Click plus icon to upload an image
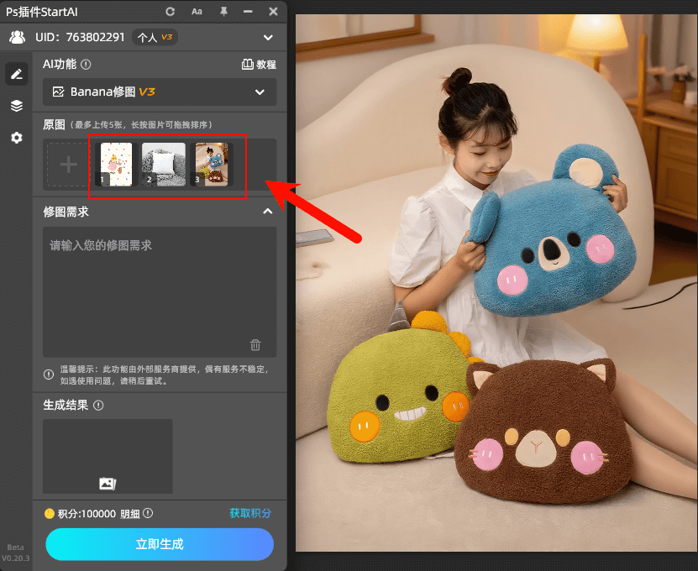 tap(67, 164)
